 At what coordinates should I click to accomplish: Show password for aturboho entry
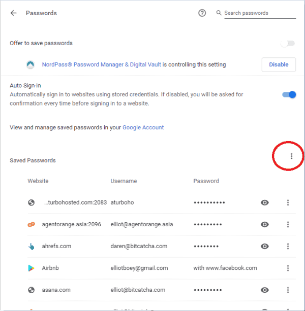pos(265,202)
